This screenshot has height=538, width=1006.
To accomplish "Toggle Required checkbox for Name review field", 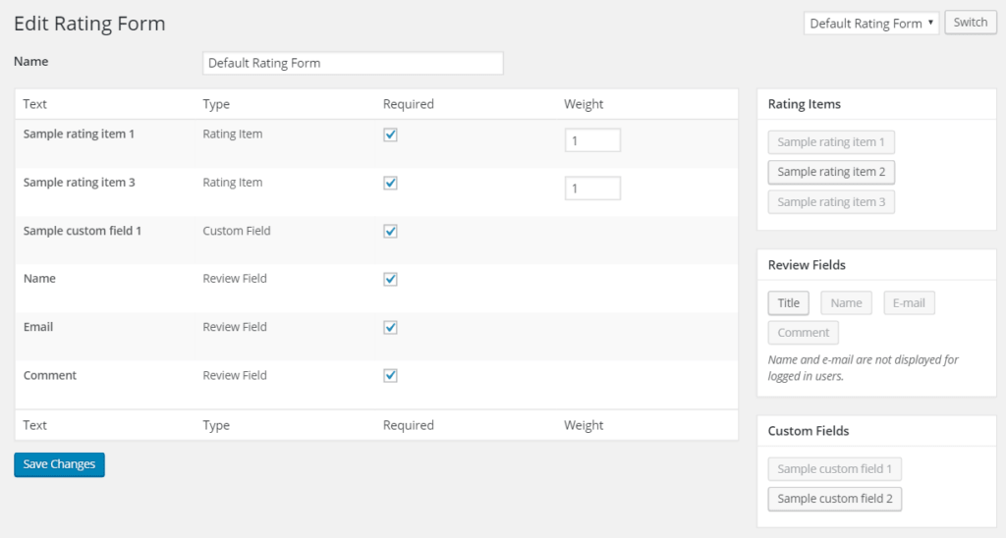I will pyautogui.click(x=390, y=279).
